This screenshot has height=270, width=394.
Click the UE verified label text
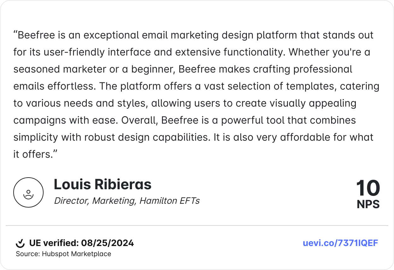tap(54, 243)
